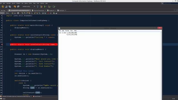Image resolution: width=178 pixels, height=100 pixels.
Task: Open the Notepad Format menu
Action: pyautogui.click(x=67, y=31)
